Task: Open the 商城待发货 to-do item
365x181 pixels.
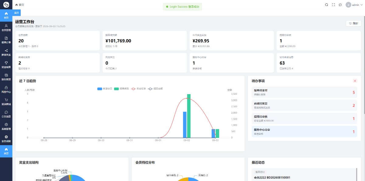Action: (x=304, y=105)
